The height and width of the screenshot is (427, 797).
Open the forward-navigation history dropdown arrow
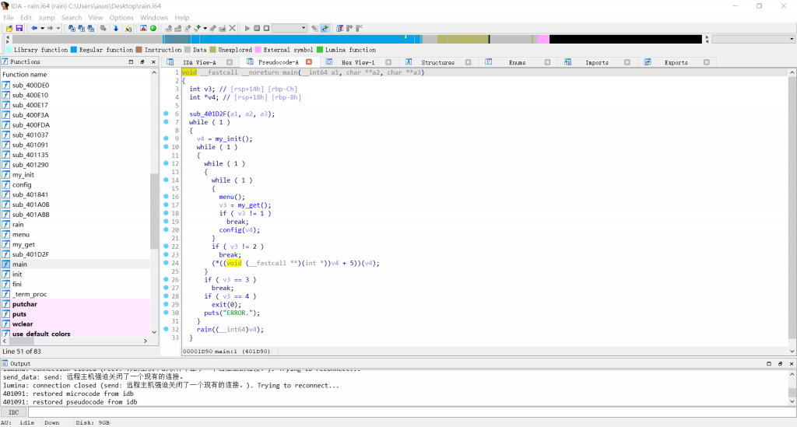(58, 29)
